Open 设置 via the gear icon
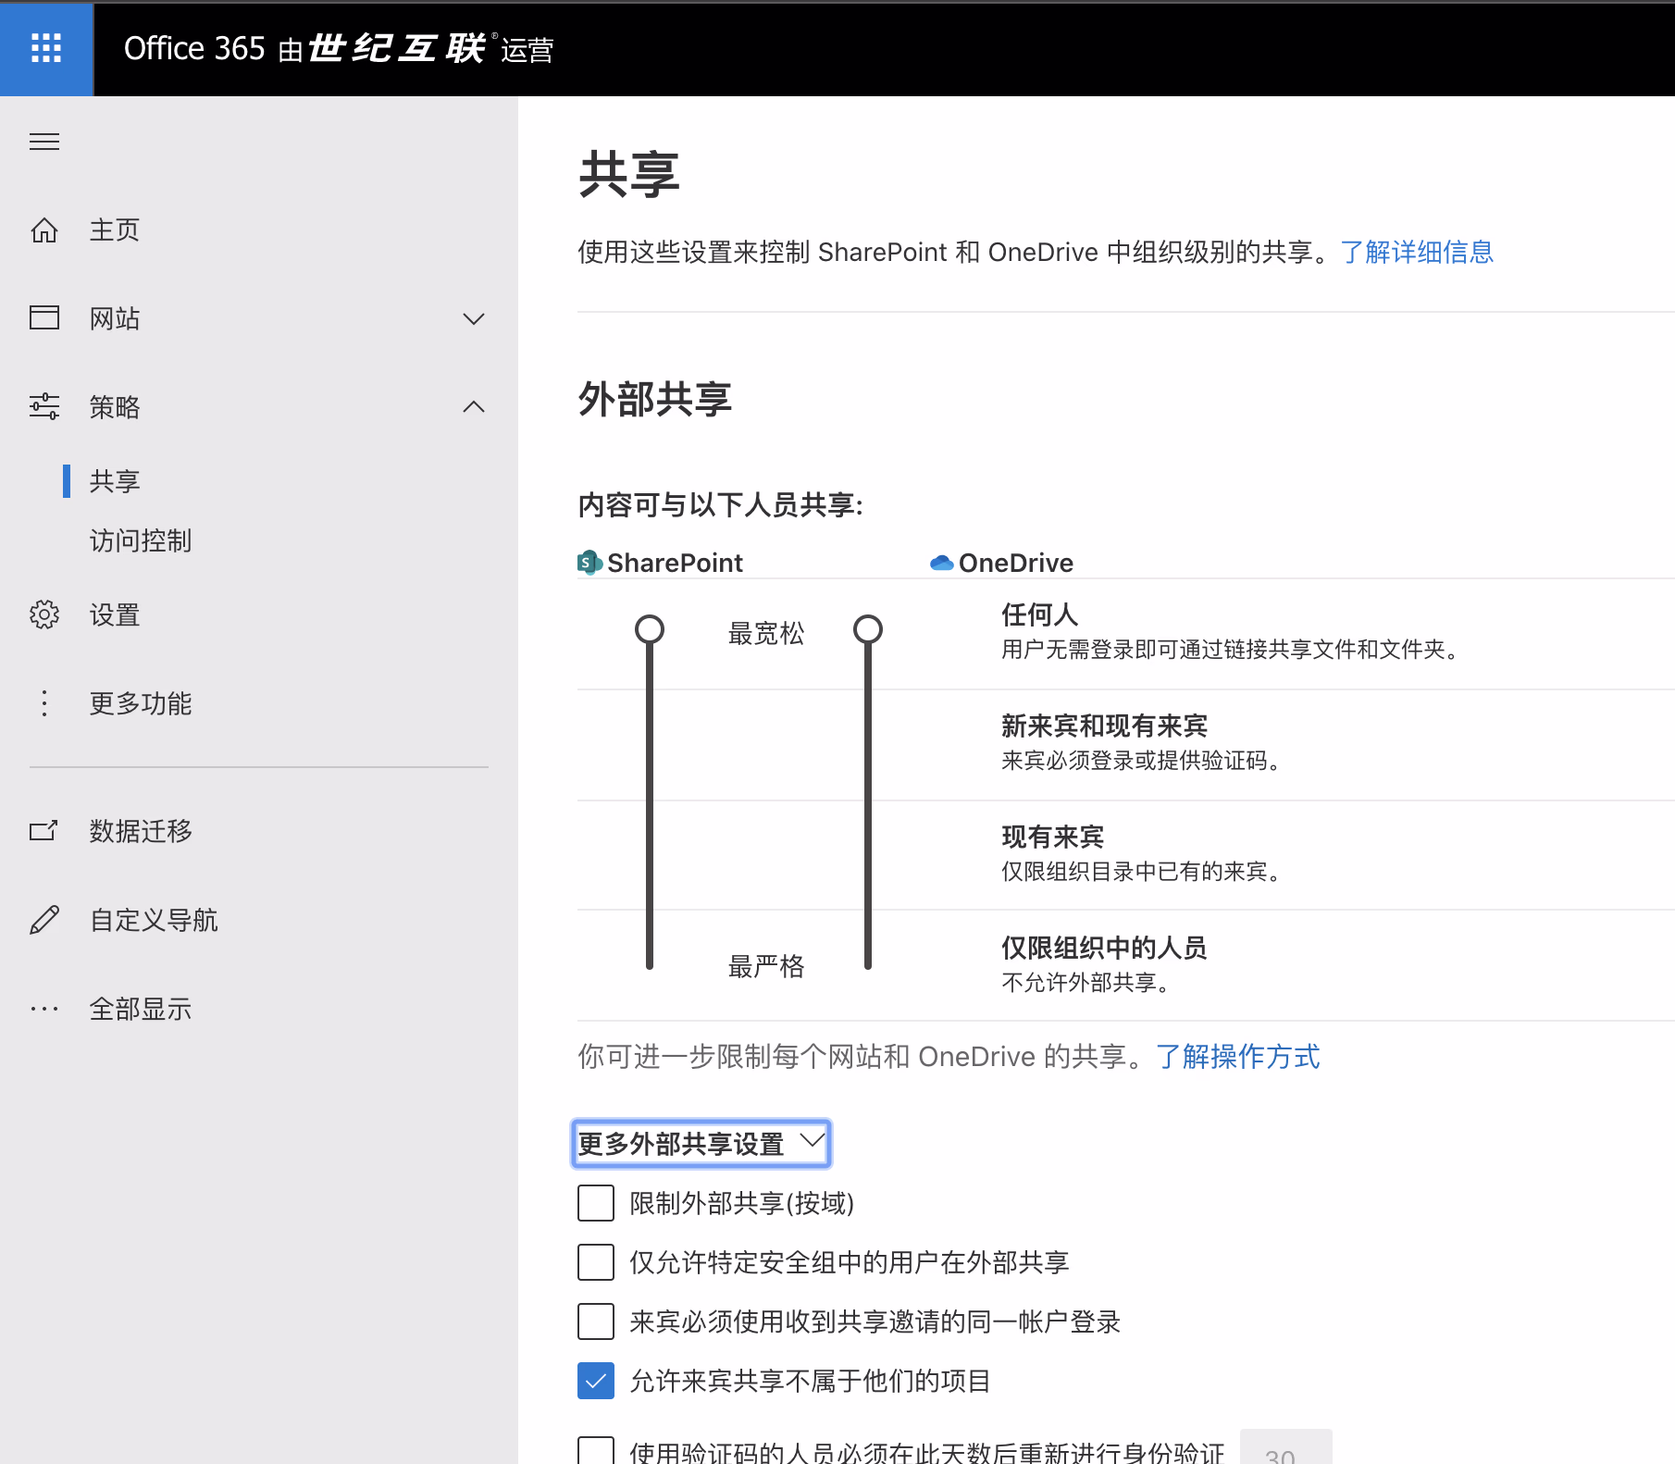The width and height of the screenshot is (1675, 1464). click(x=44, y=614)
